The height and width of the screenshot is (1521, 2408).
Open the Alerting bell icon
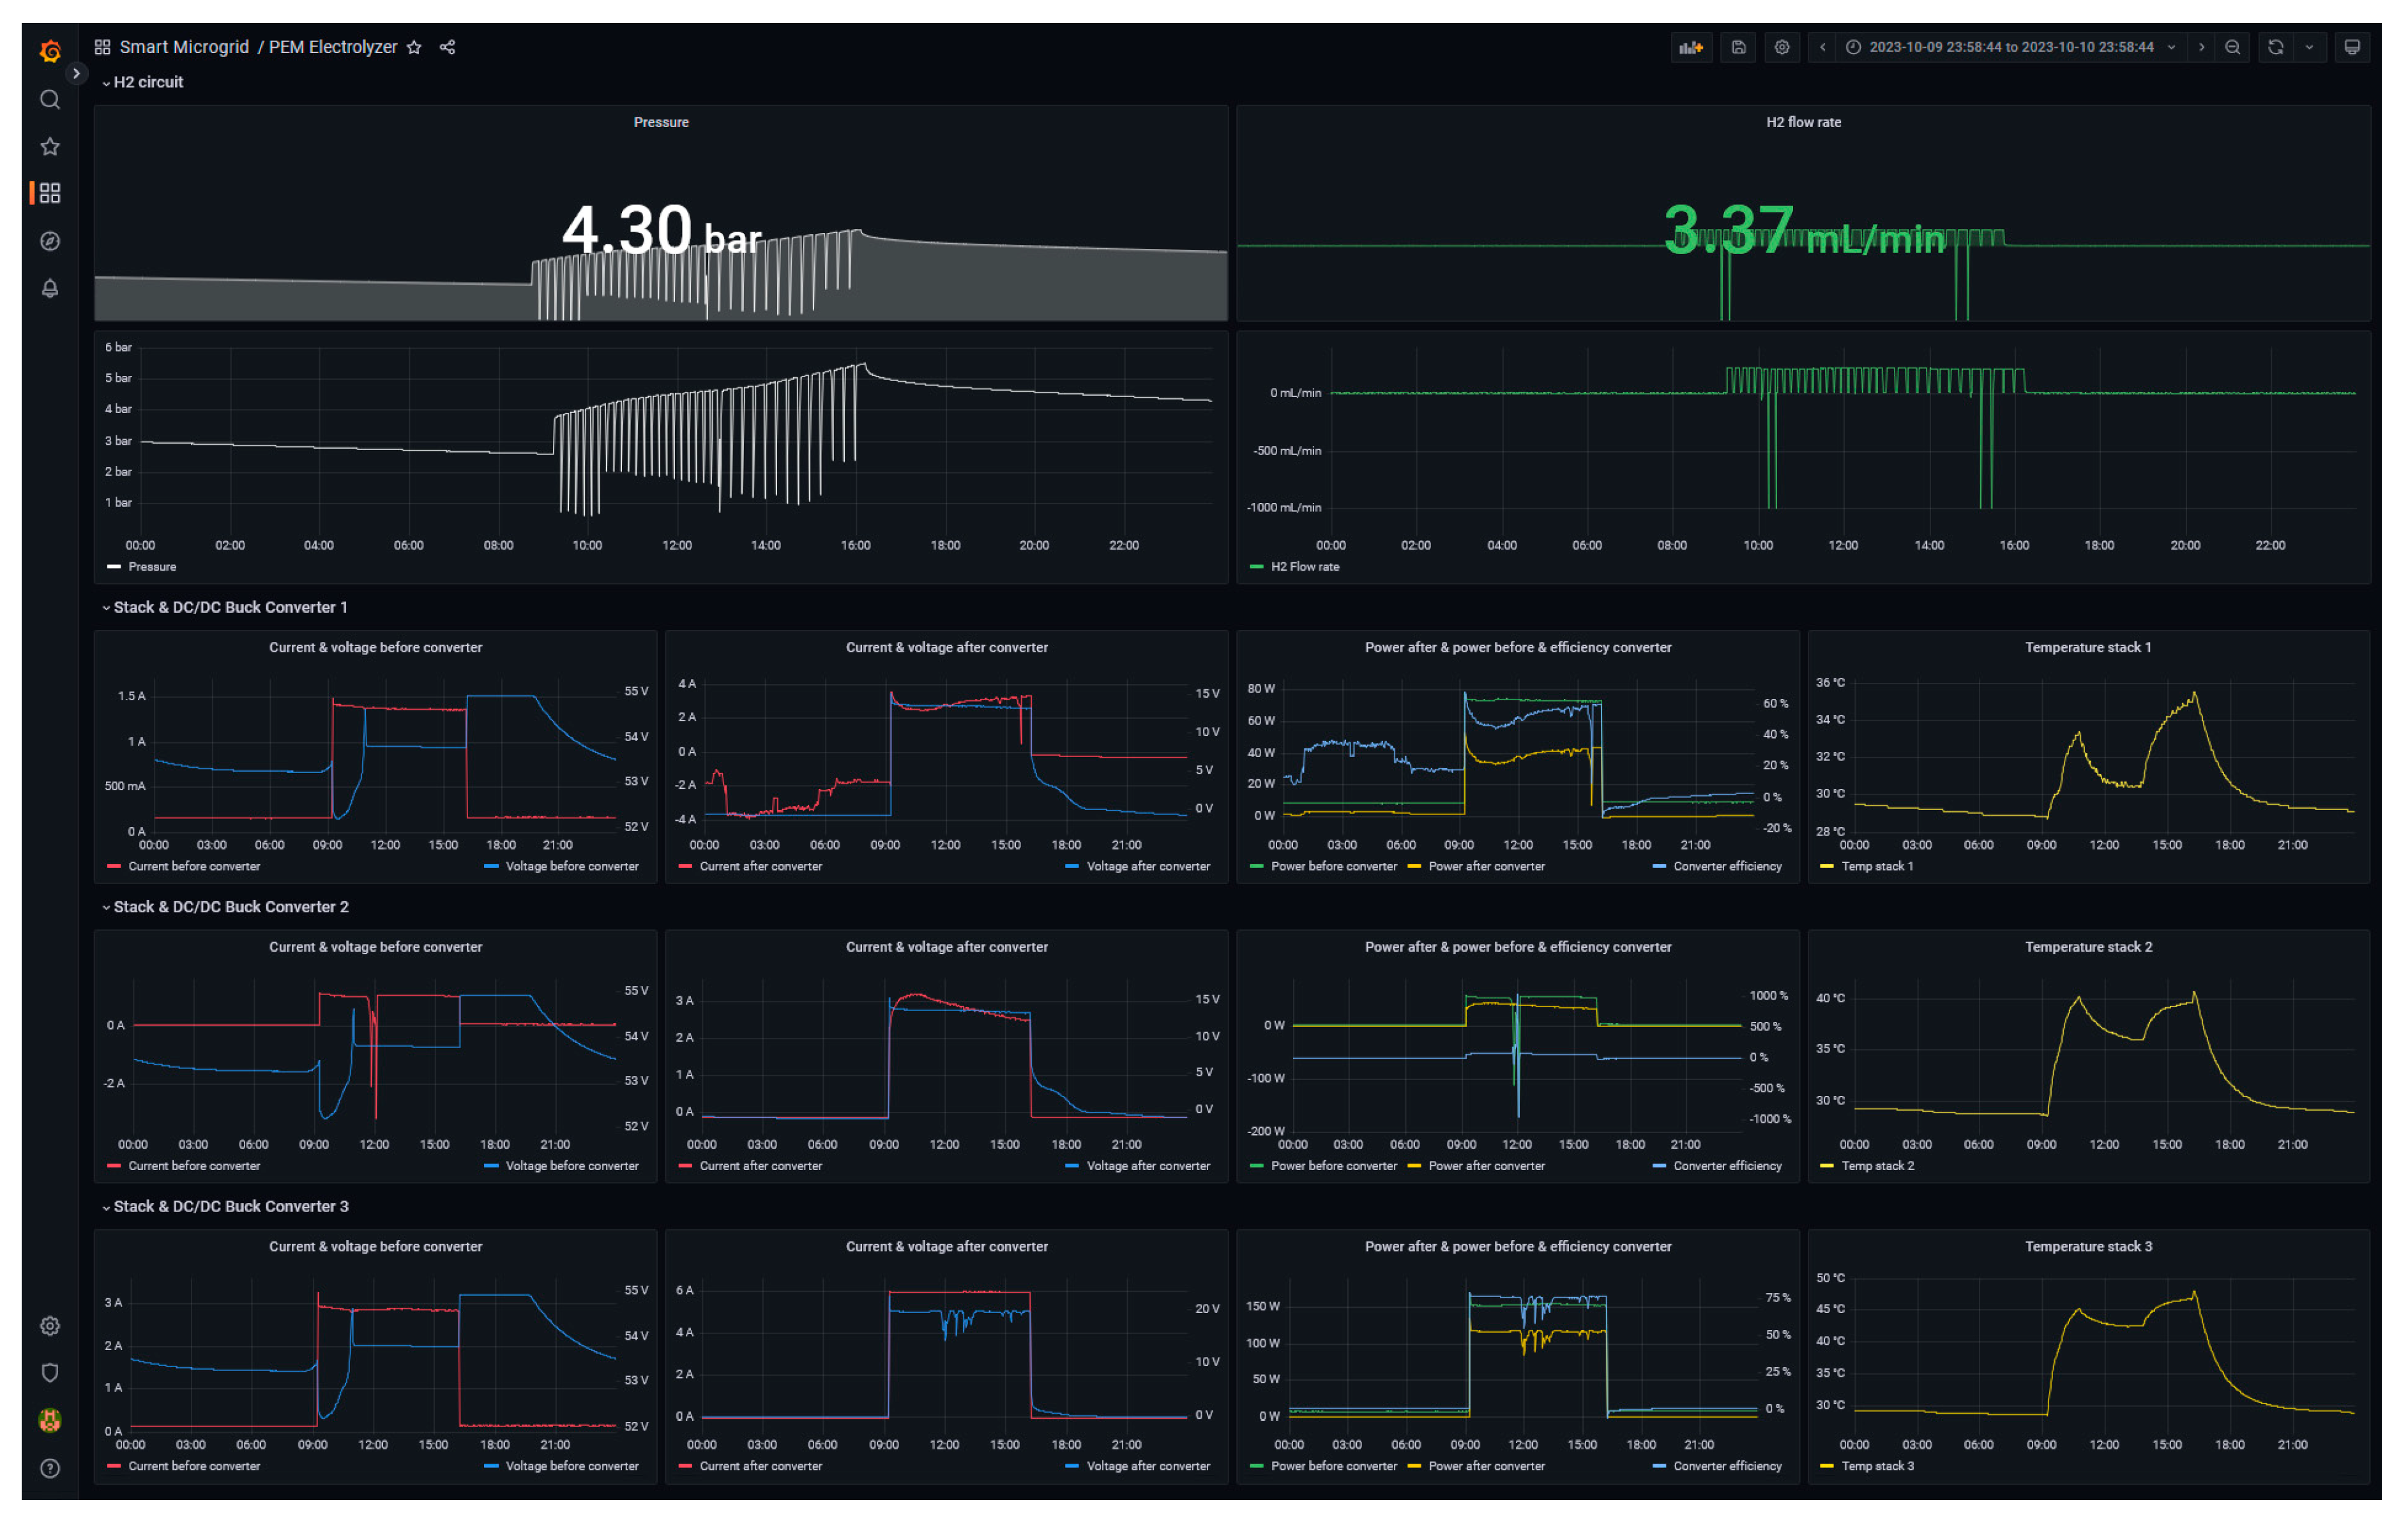click(x=50, y=288)
